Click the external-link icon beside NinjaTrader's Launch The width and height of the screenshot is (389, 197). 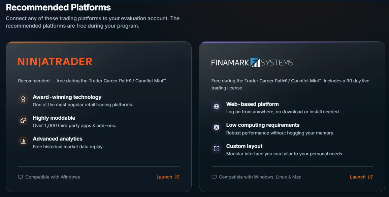click(x=177, y=176)
